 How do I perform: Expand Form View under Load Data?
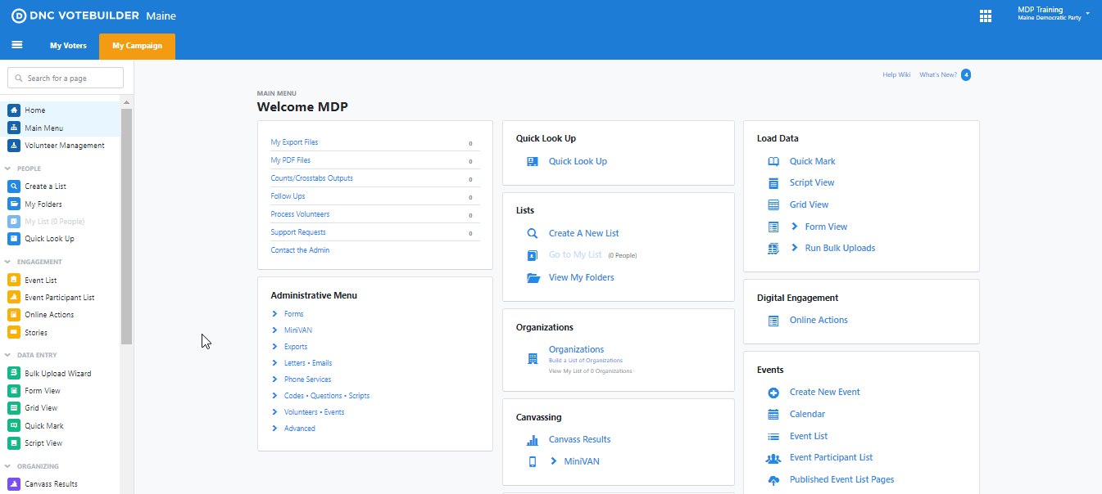[x=795, y=227]
